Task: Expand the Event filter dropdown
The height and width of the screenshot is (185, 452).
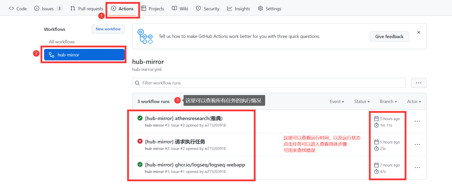Action: pyautogui.click(x=337, y=102)
